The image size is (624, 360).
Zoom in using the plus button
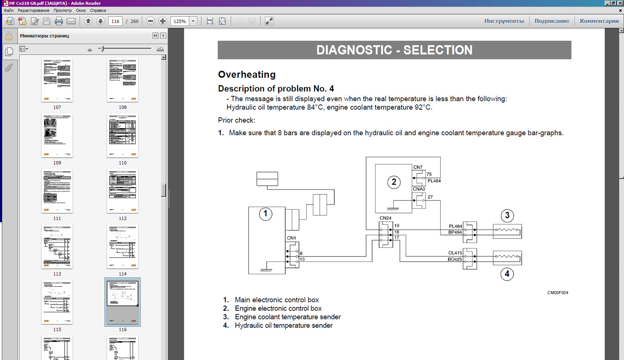point(162,21)
